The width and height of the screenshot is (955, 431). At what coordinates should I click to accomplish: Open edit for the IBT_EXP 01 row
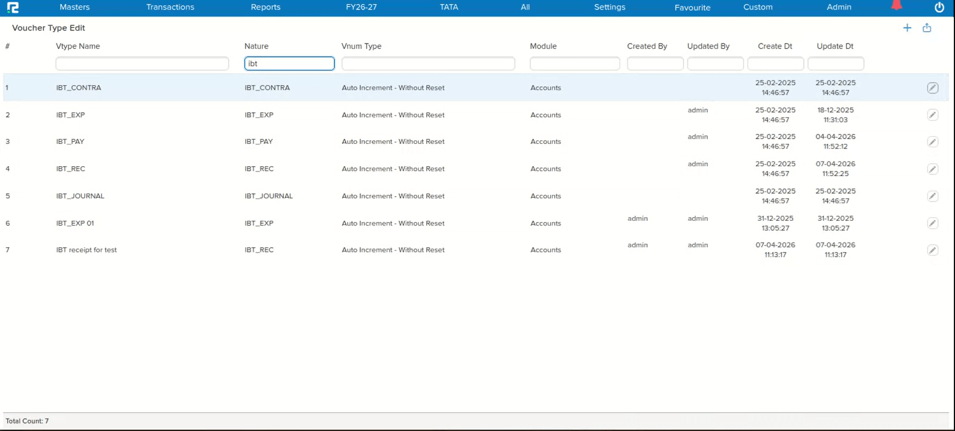932,223
